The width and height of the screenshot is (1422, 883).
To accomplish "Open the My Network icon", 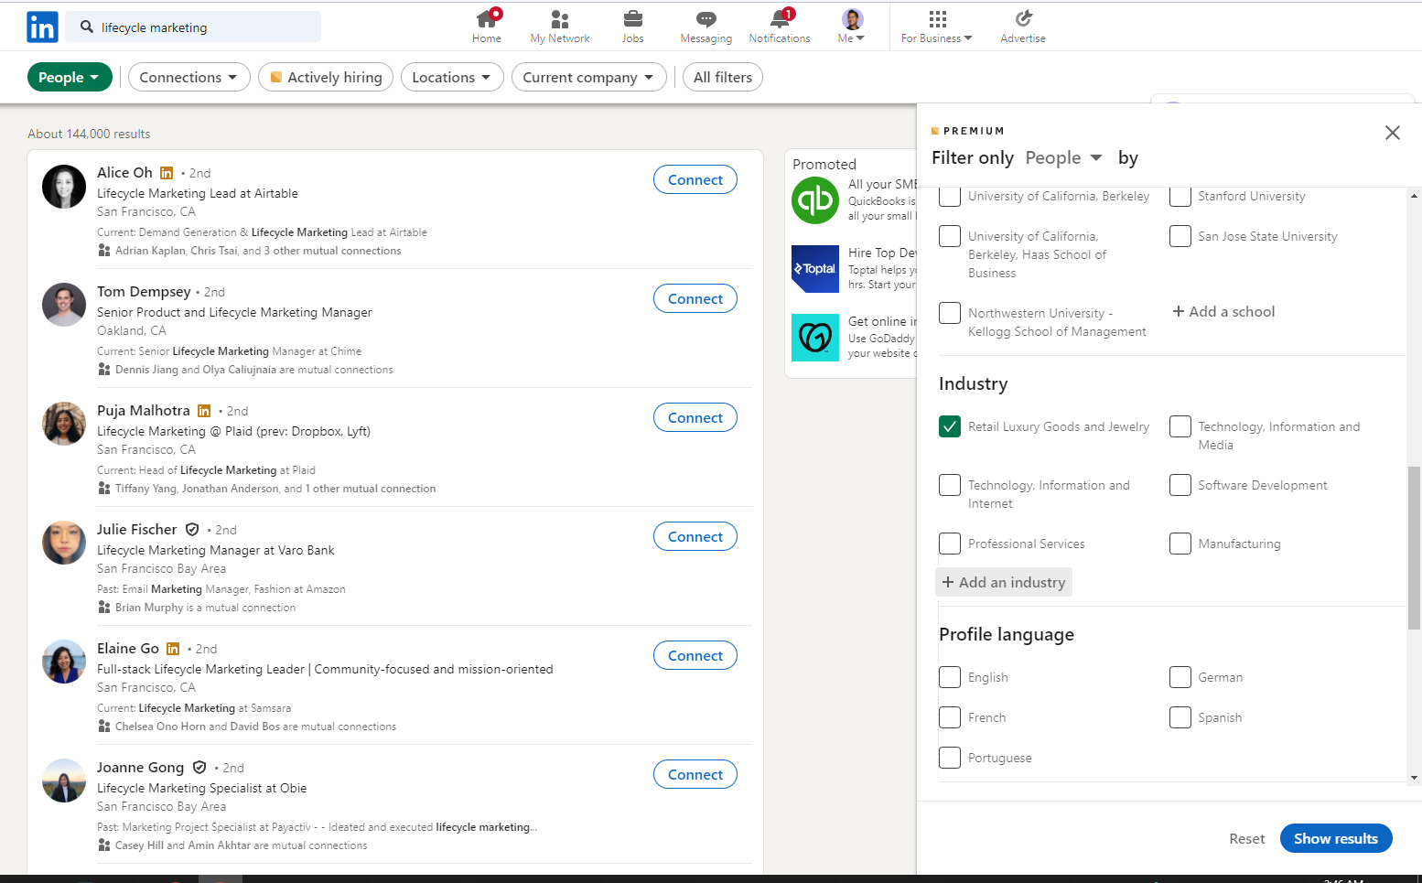I will point(560,19).
